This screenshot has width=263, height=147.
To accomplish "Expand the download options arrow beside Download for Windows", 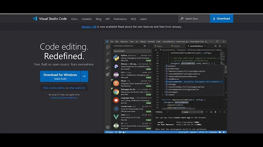I will click(84, 76).
